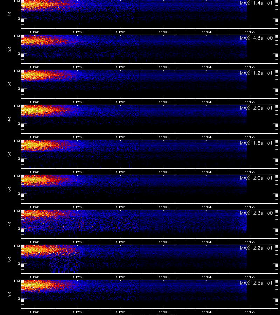The image size is (280, 315).
Task: Click the '10' y-axis label of panel 1R
Action: tap(18, 19)
